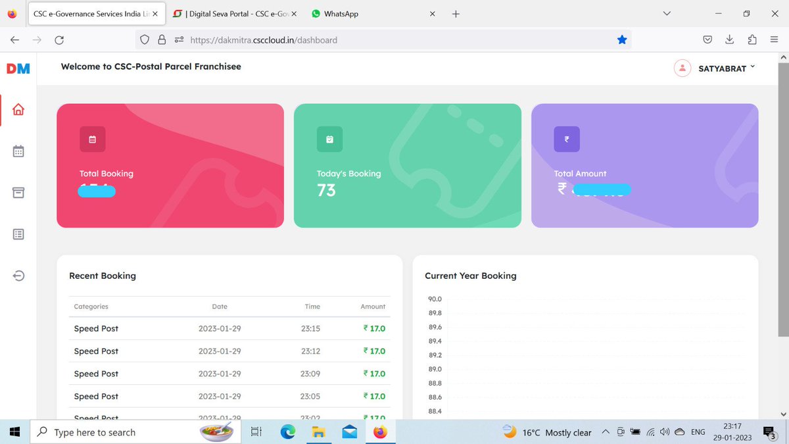
Task: Select the Total Amount card
Action: point(645,166)
